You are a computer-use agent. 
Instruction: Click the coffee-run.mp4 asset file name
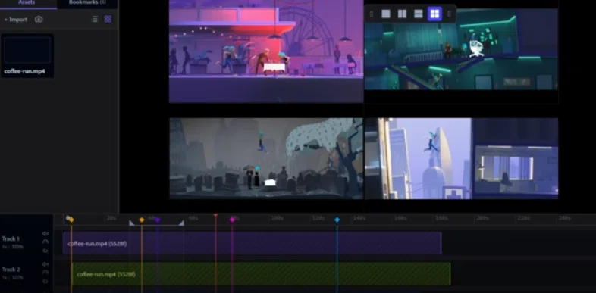coord(25,71)
